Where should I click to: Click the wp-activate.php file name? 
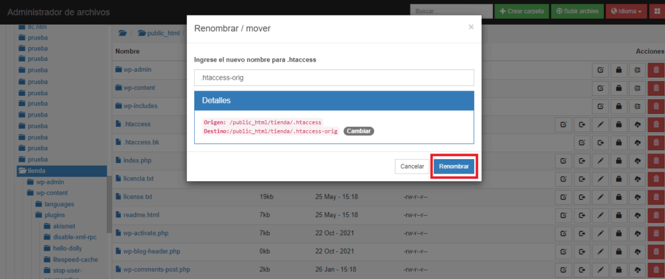(x=145, y=233)
